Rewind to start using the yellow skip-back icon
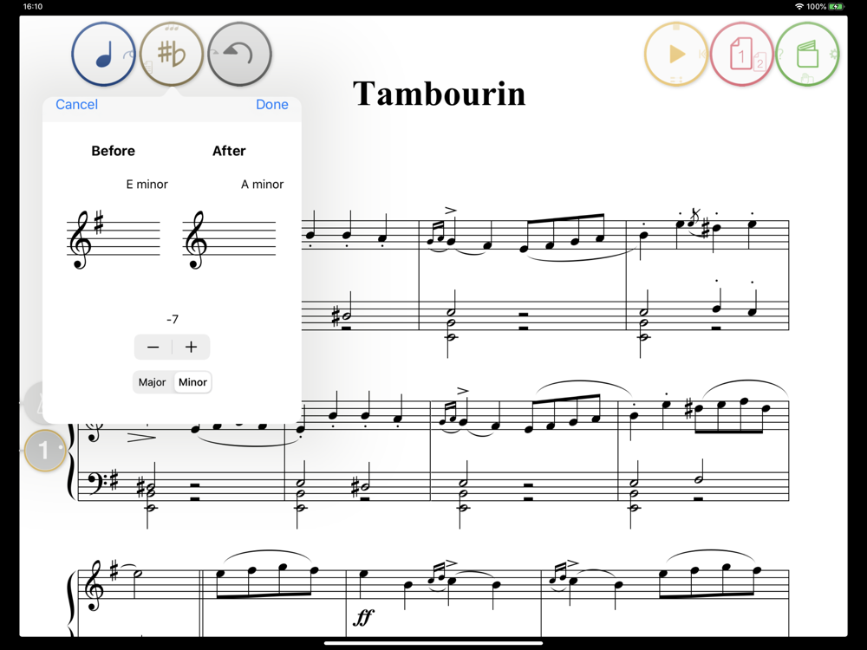The image size is (867, 650). coord(702,54)
